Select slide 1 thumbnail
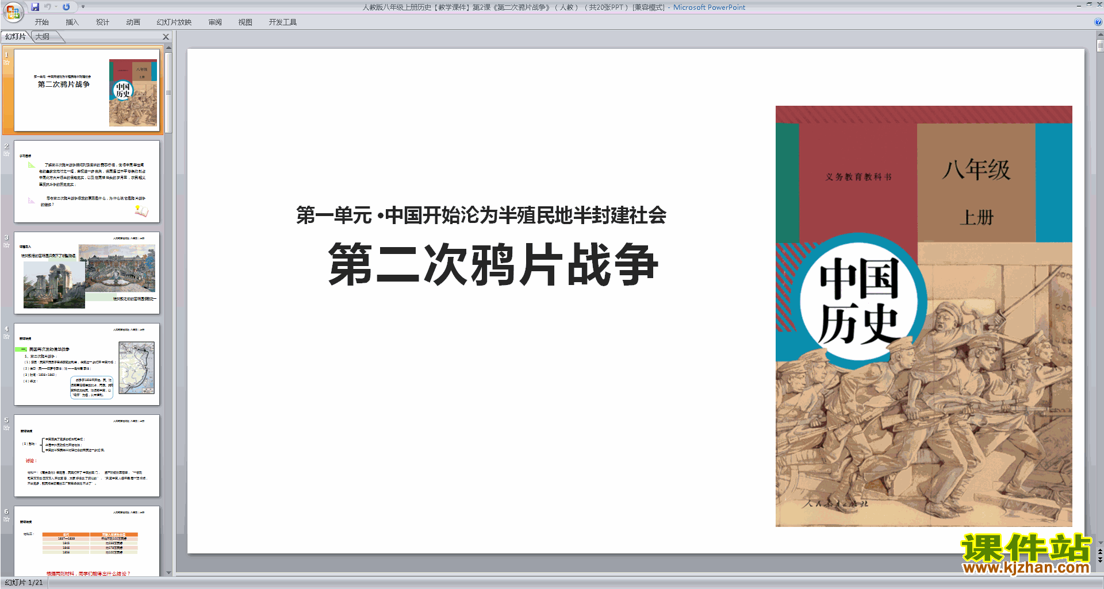 [x=87, y=90]
